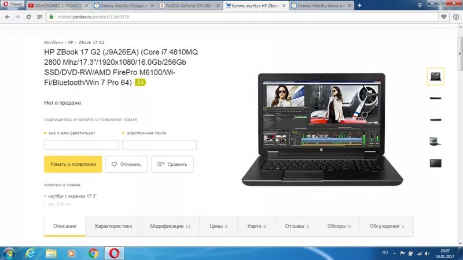The height and width of the screenshot is (260, 463).
Task: Open the Обзоры tab
Action: click(339, 226)
